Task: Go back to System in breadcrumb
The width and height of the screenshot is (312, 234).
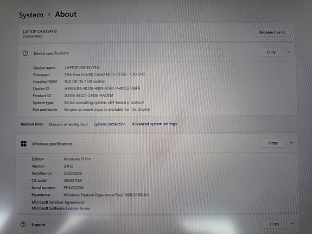Action: [31, 15]
